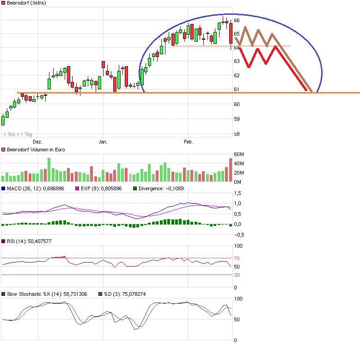Click the Slow Stochastic %K legend swatch

(x=4, y=294)
